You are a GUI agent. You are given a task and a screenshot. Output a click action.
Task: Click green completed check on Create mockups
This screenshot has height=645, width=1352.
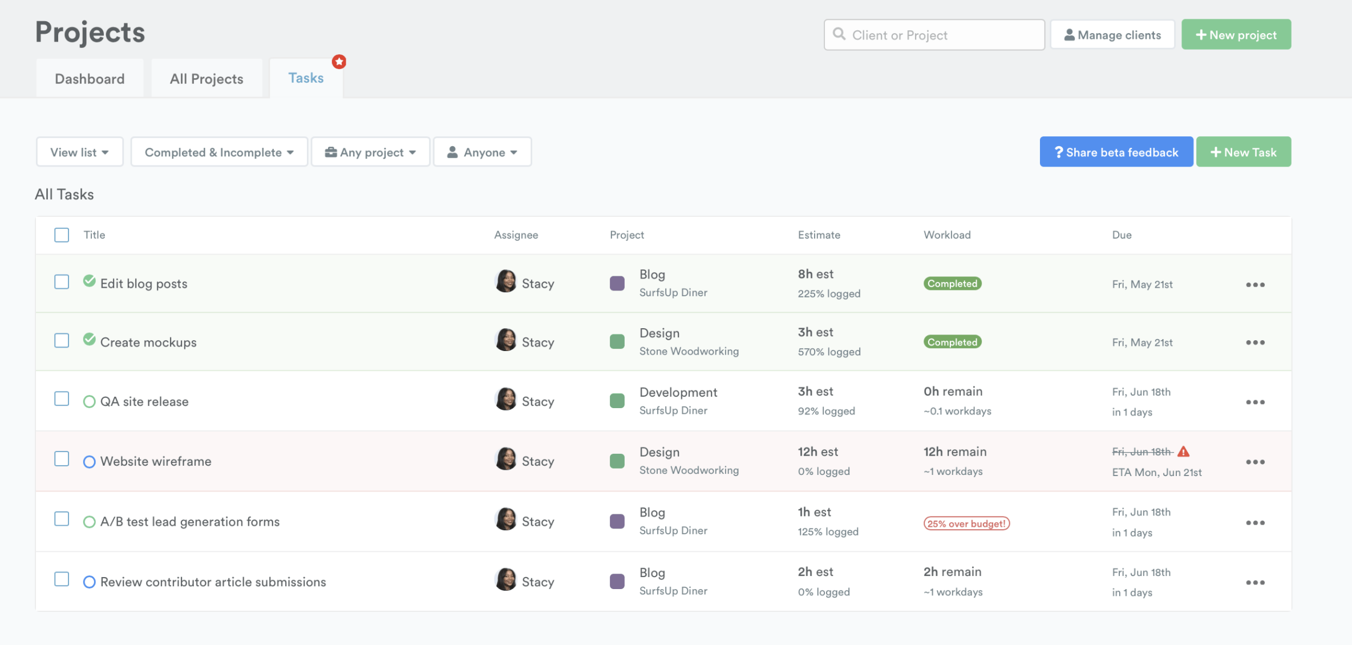tap(89, 340)
